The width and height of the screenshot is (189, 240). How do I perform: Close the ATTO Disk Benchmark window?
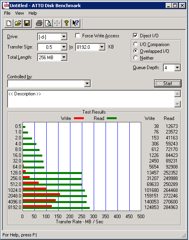(182, 6)
